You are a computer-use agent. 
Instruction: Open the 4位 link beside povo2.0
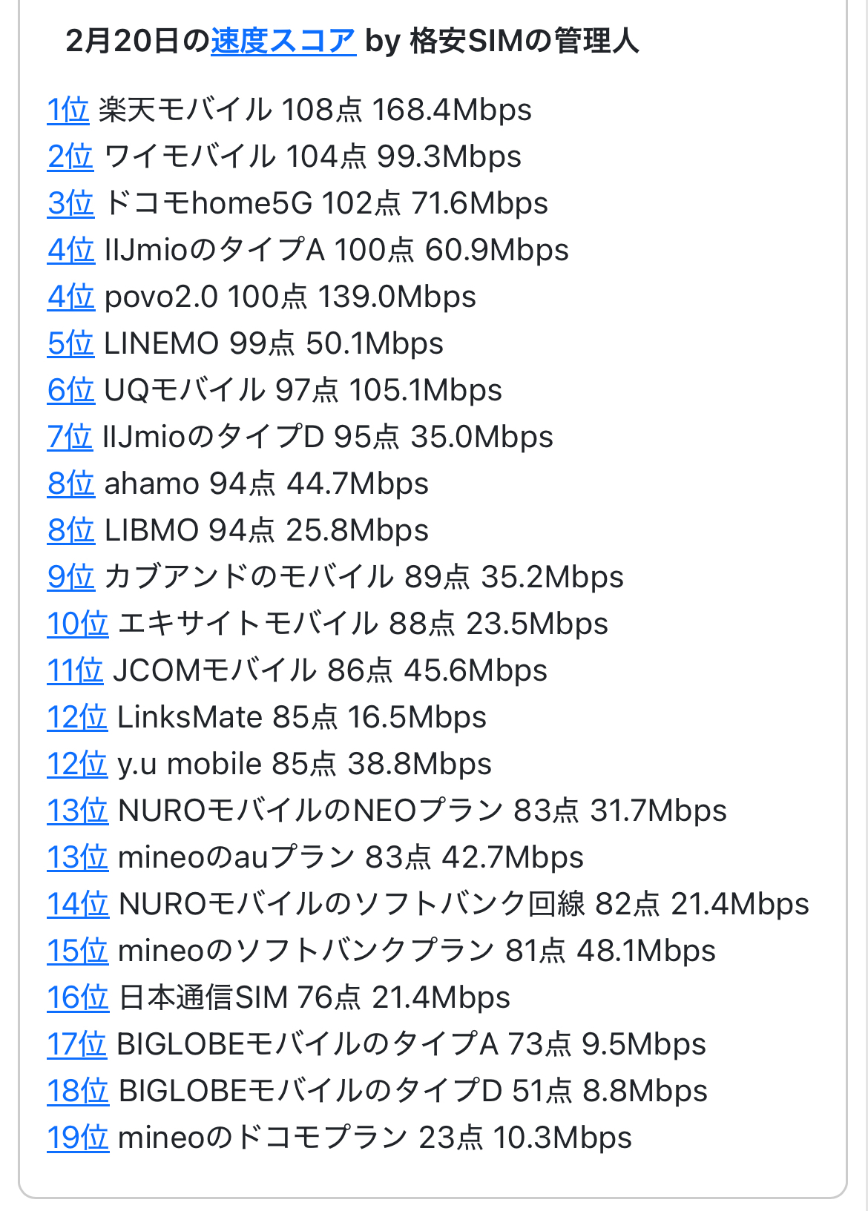(x=70, y=297)
